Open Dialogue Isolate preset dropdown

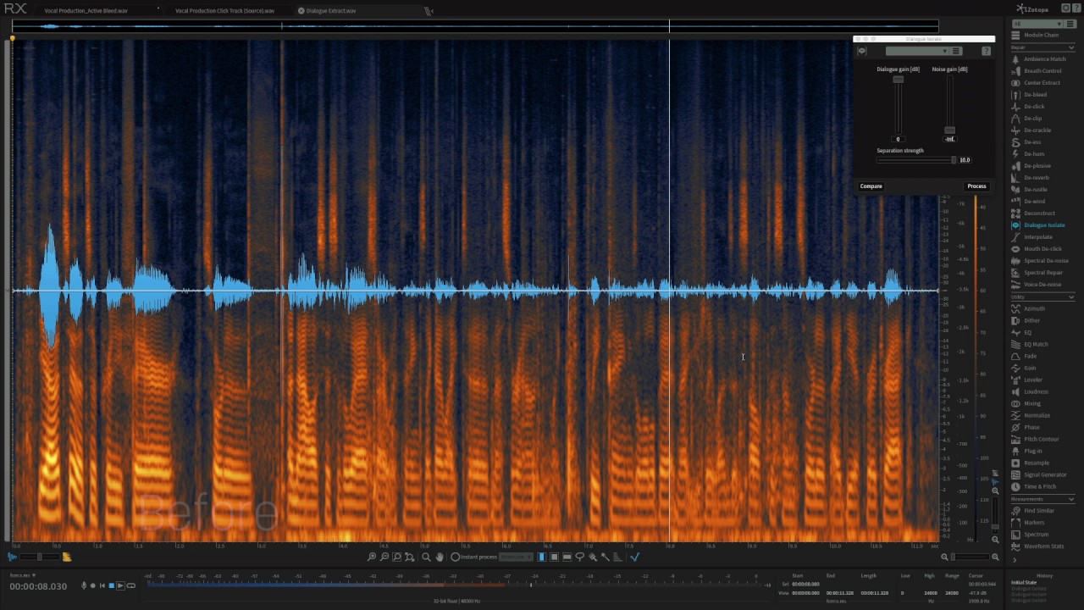[x=917, y=51]
